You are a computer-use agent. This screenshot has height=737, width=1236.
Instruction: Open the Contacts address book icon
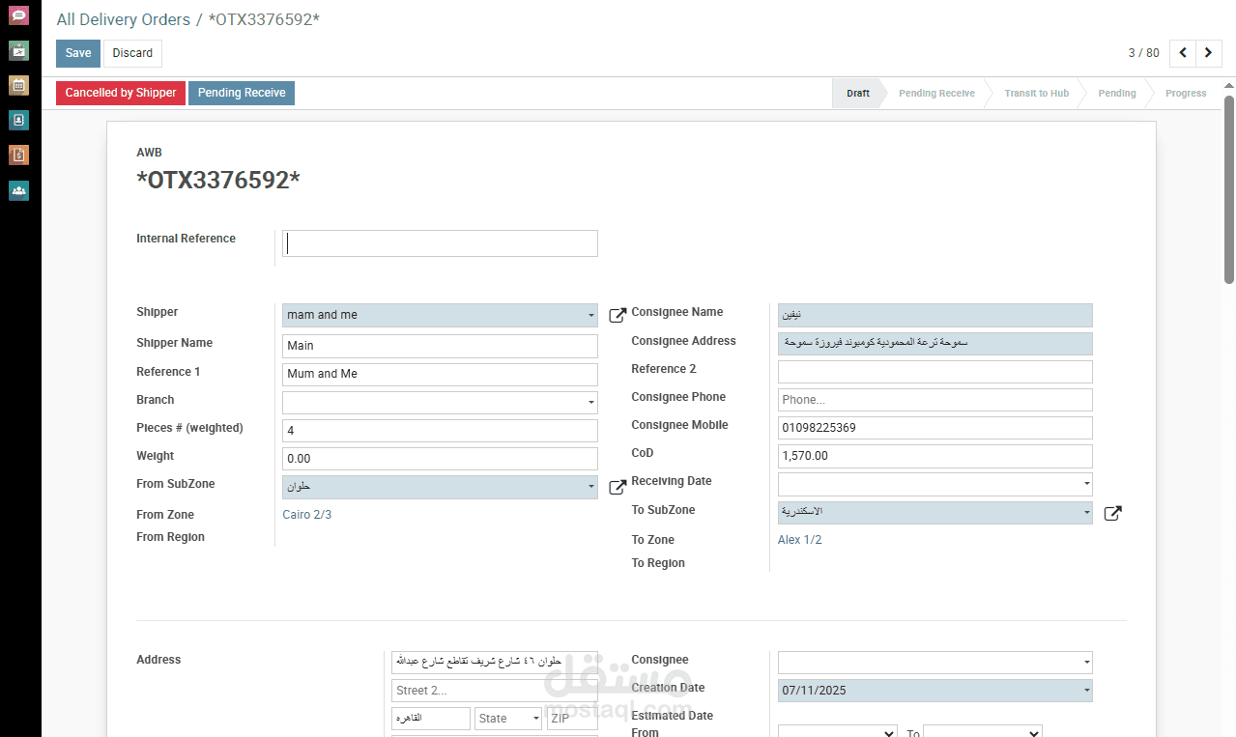click(x=18, y=120)
